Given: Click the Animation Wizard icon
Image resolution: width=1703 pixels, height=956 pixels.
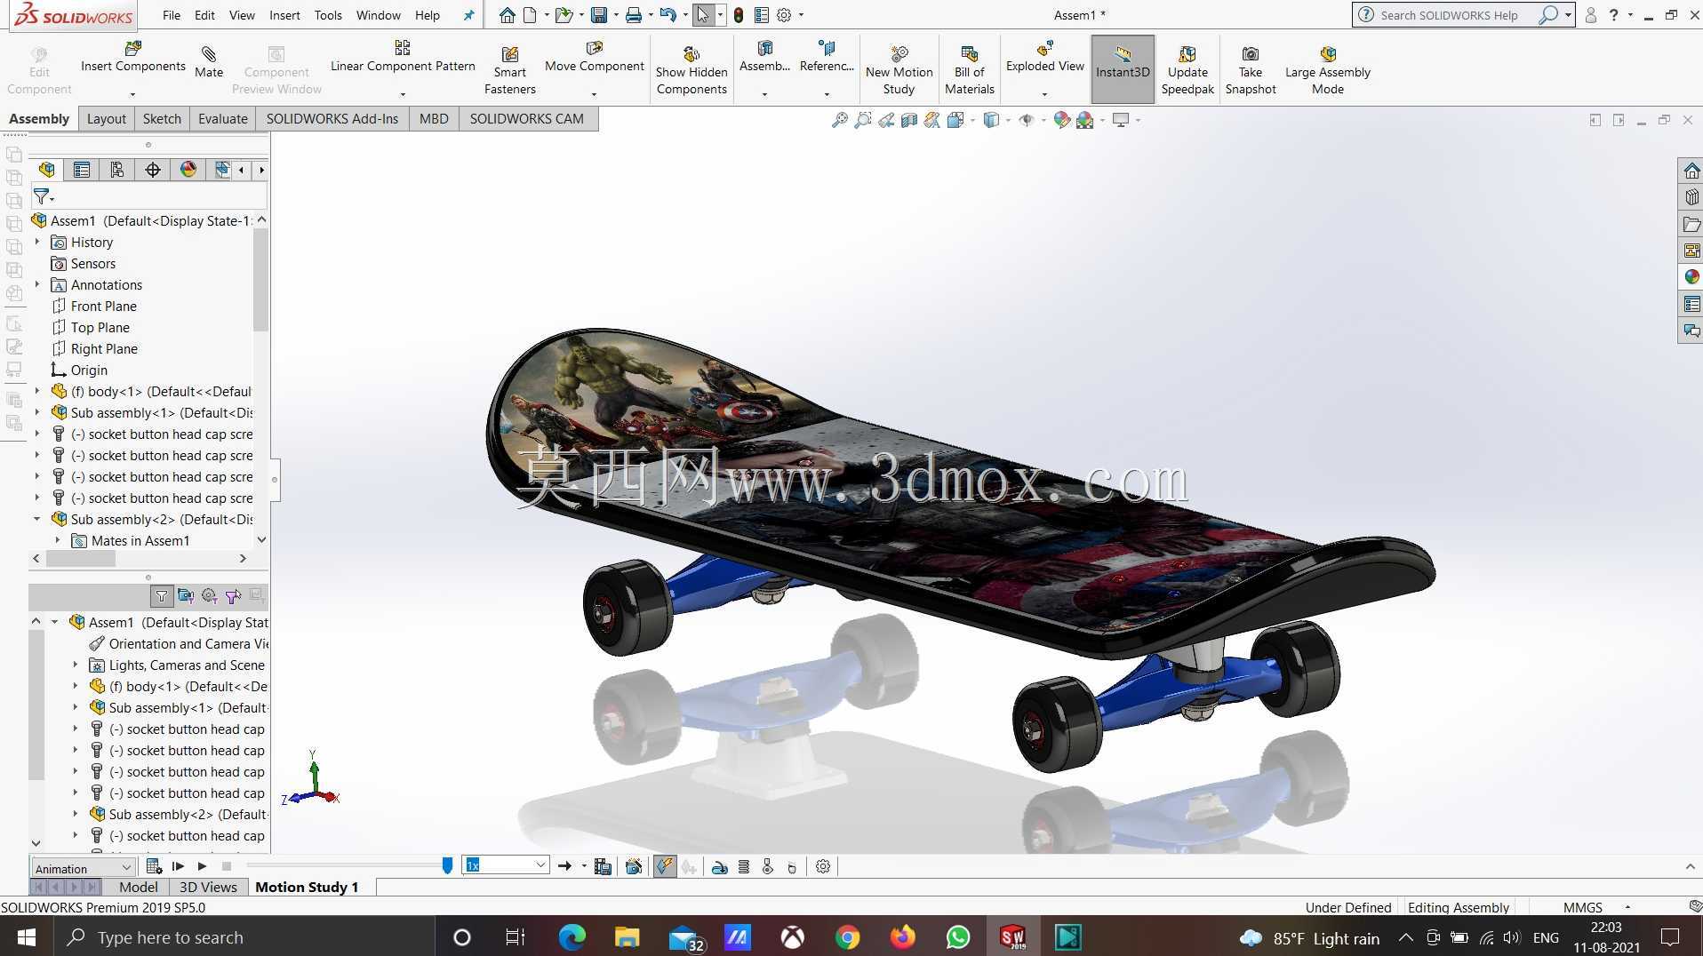Looking at the screenshot, I should (634, 866).
